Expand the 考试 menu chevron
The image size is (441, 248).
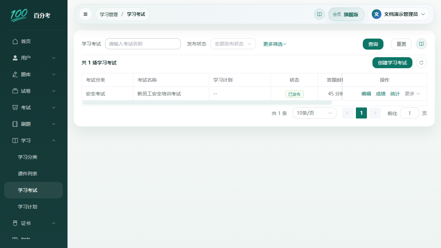(54, 107)
